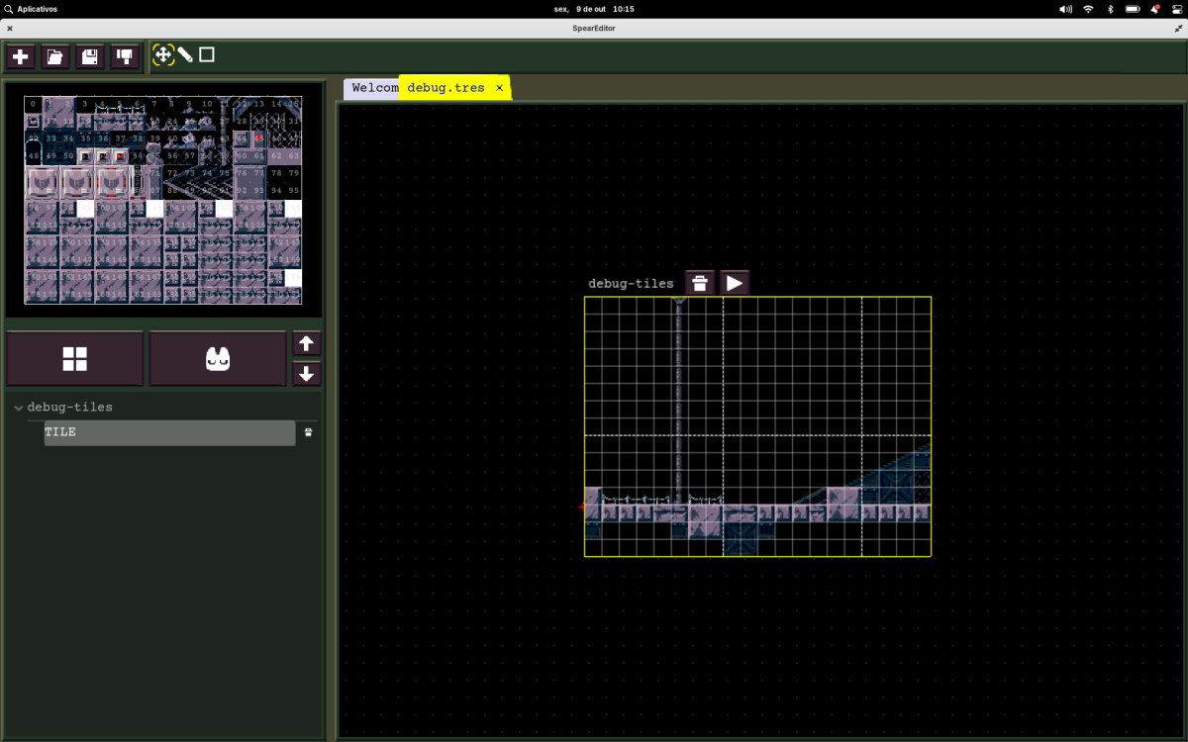Save the file using the floppy disk icon

[89, 56]
